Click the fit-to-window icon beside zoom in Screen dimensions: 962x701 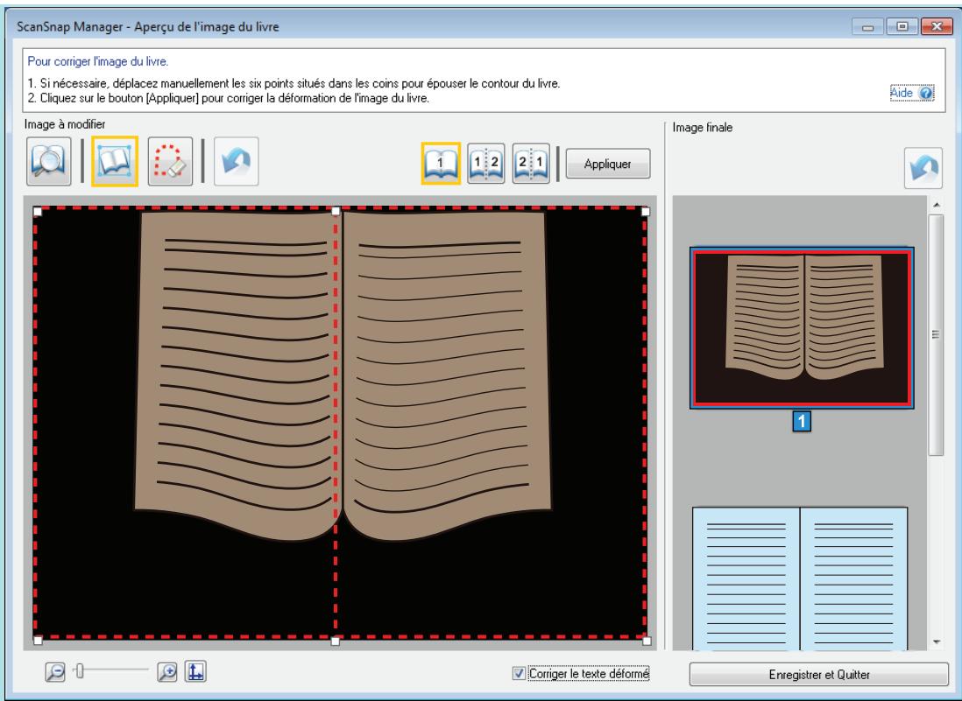point(195,671)
